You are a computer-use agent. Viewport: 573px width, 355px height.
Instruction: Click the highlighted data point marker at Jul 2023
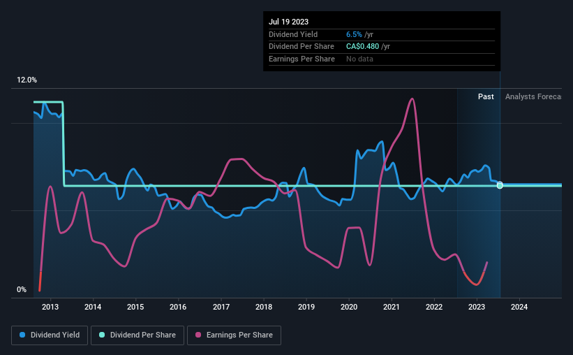(x=500, y=185)
